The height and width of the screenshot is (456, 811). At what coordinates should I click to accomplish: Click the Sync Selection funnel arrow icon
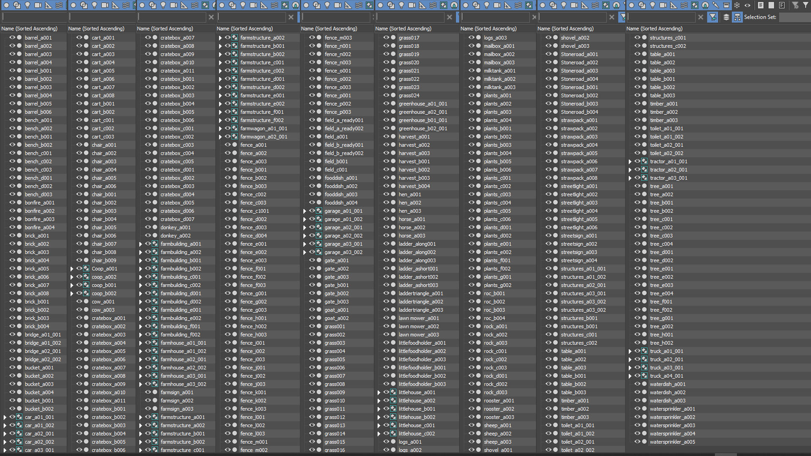click(713, 17)
